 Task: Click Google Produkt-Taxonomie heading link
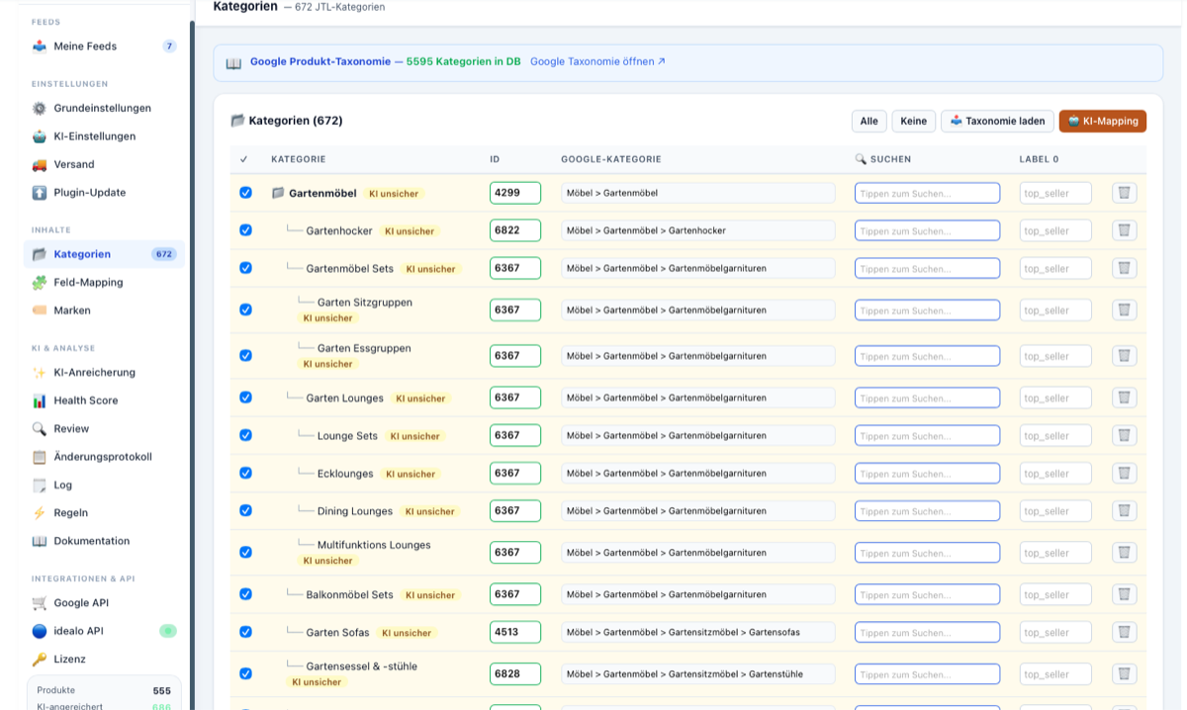320,61
